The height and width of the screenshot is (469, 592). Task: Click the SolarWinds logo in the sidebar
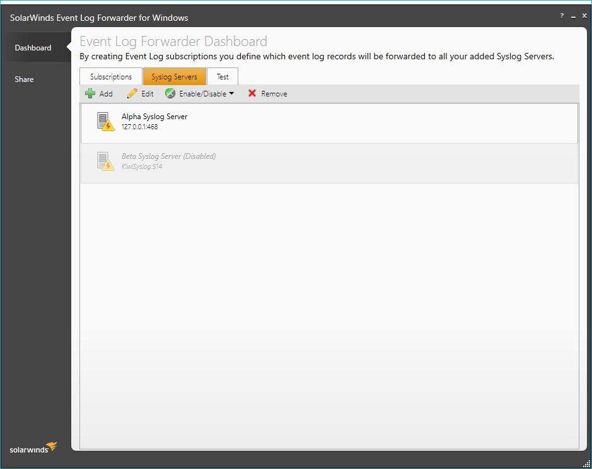point(33,448)
